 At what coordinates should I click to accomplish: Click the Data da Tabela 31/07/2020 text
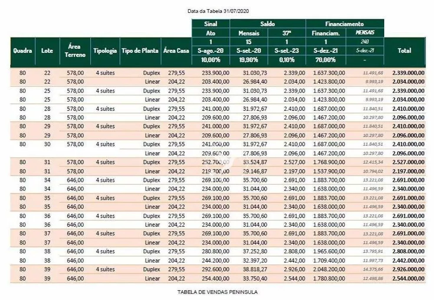tap(218, 11)
